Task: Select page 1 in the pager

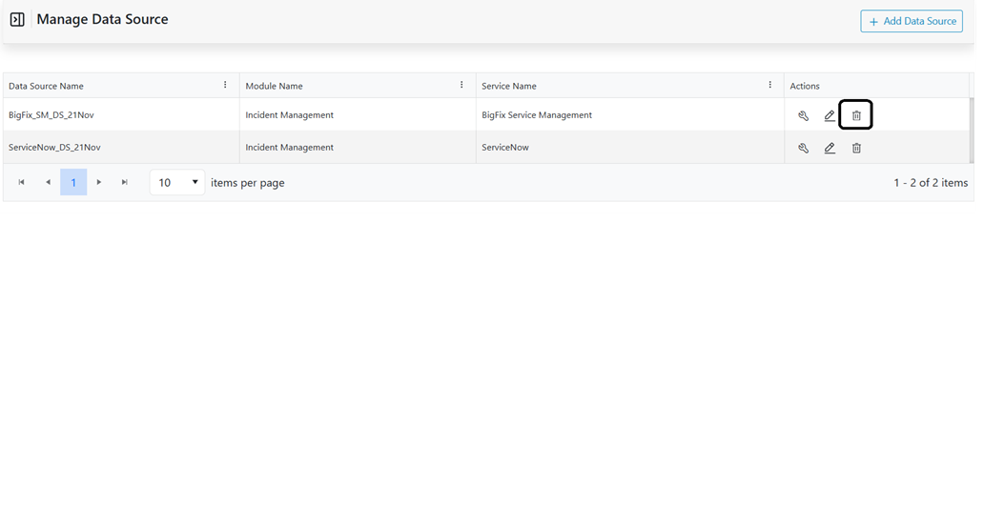Action: coord(73,182)
